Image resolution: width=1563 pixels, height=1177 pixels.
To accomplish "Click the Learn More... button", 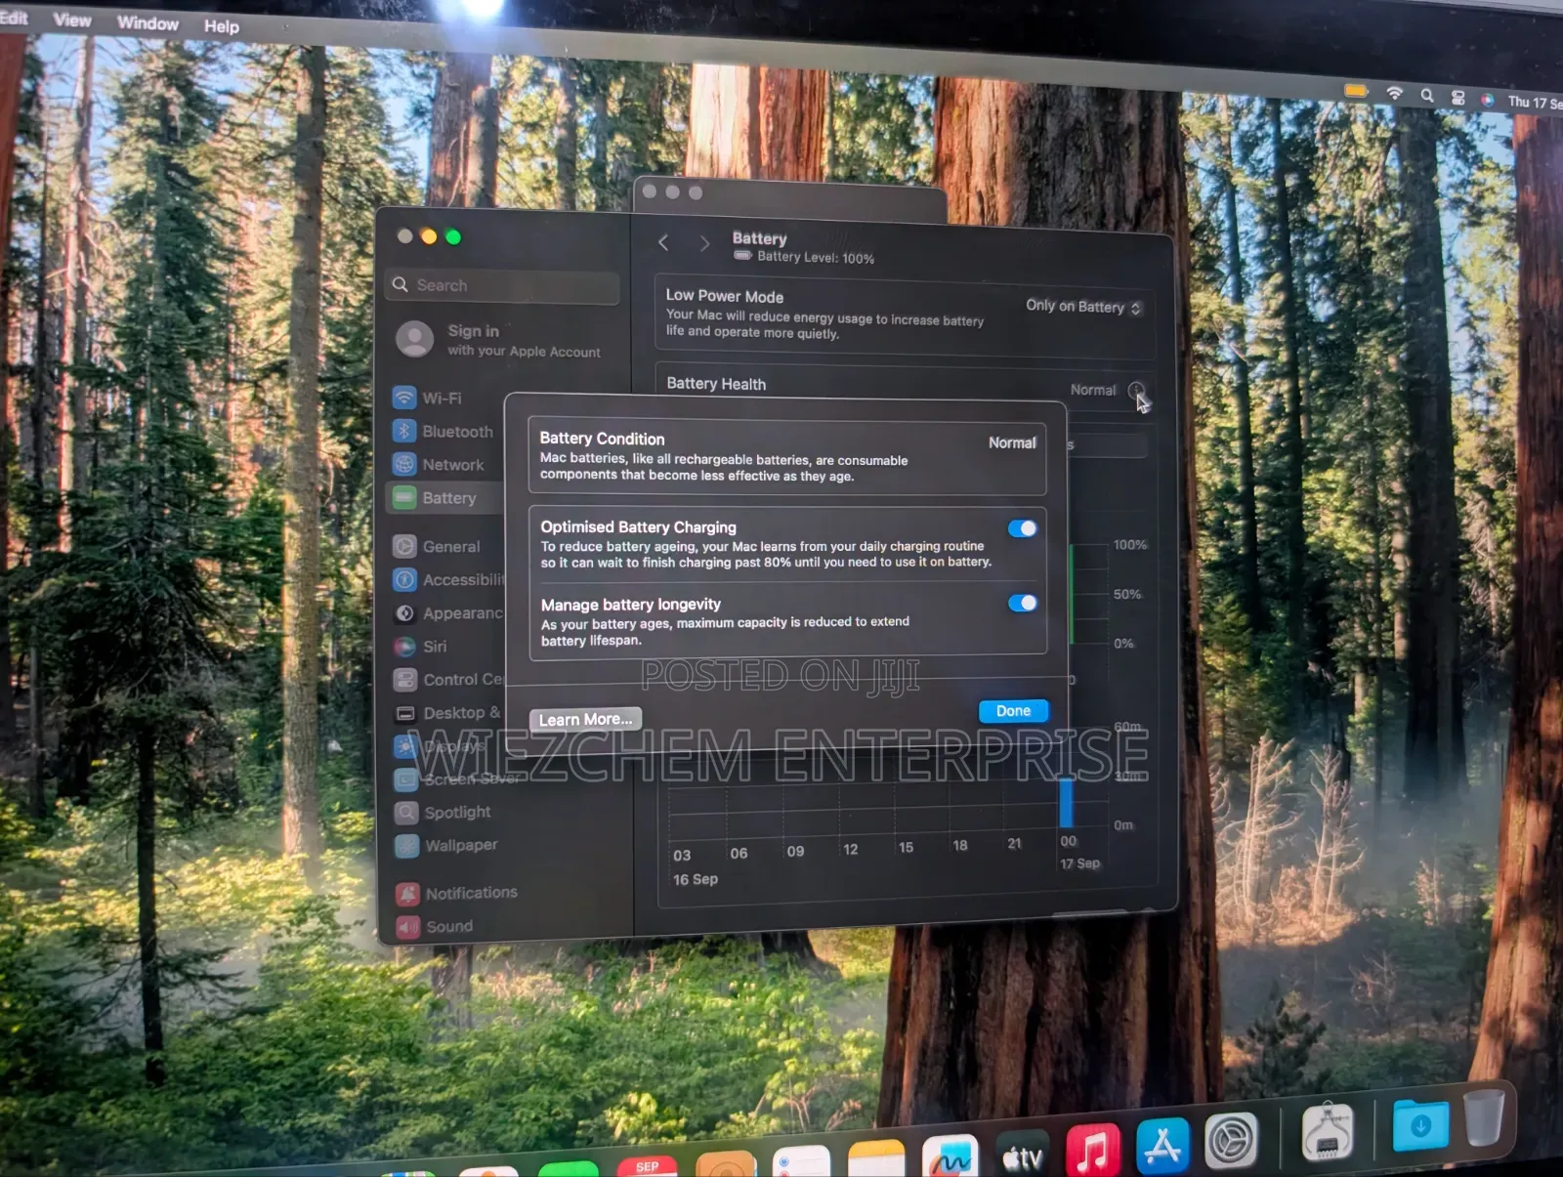I will [585, 719].
